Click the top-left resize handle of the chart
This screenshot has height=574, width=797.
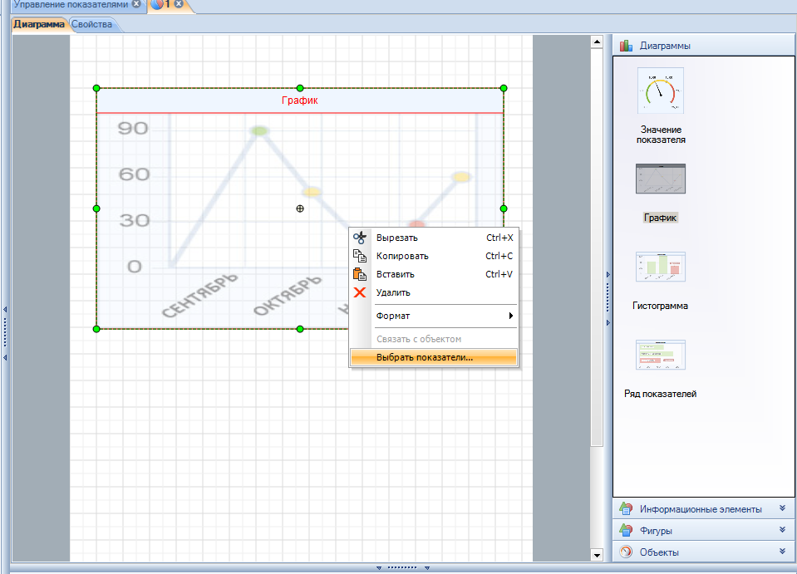(96, 88)
